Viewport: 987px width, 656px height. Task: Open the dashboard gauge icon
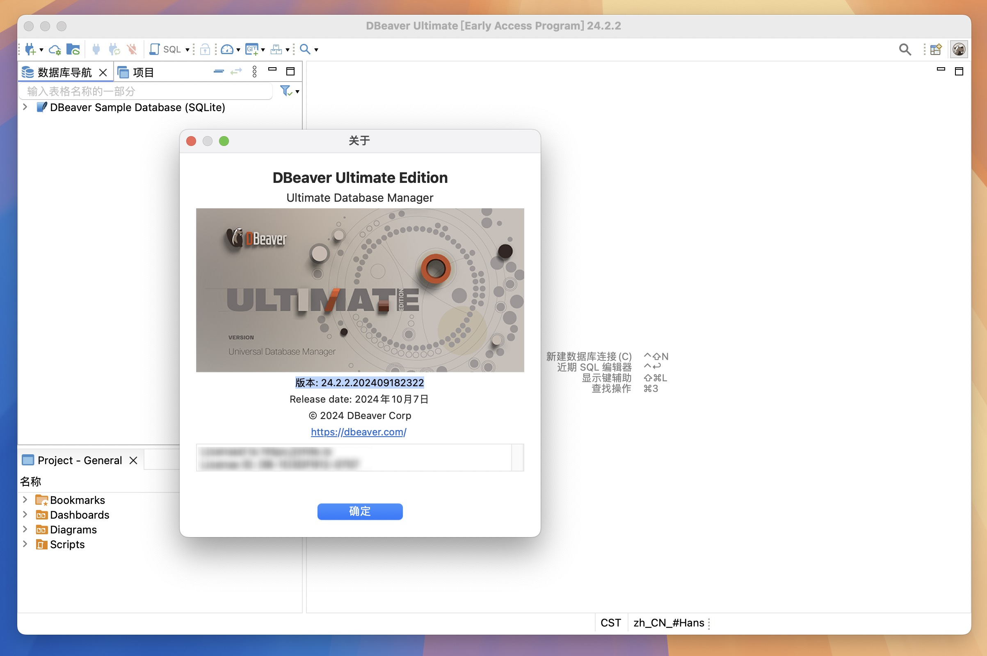click(227, 49)
